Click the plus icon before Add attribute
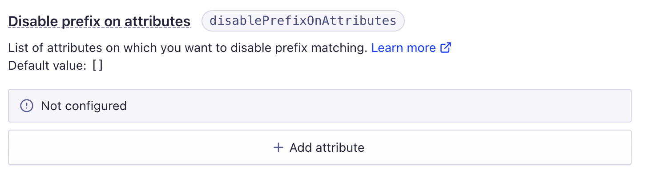The height and width of the screenshot is (182, 645). pyautogui.click(x=278, y=147)
